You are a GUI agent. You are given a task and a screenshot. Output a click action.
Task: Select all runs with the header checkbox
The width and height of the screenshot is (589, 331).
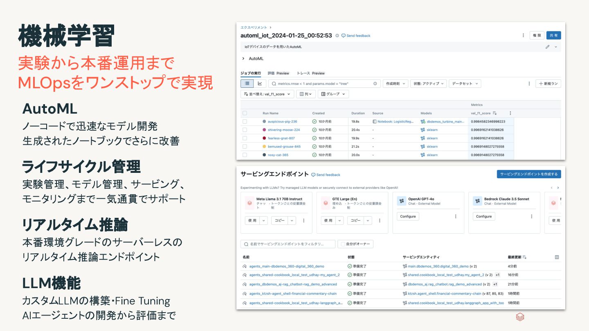pos(245,113)
